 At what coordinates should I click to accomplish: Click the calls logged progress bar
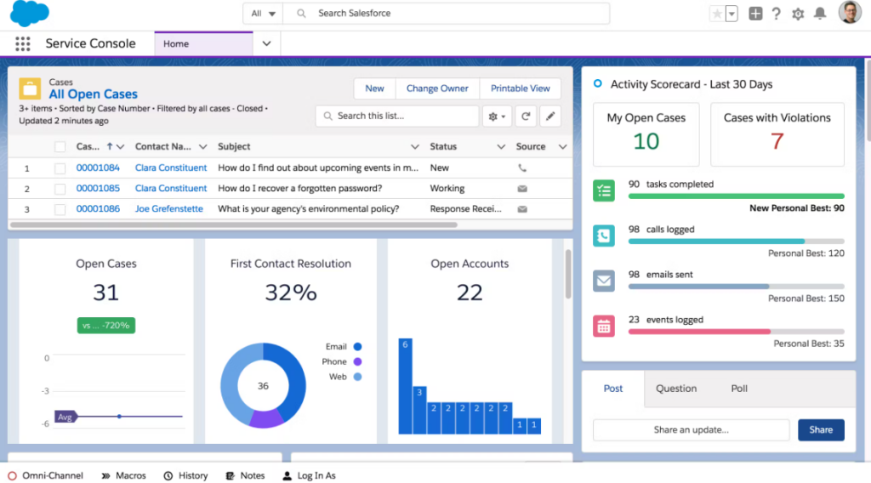tap(736, 241)
